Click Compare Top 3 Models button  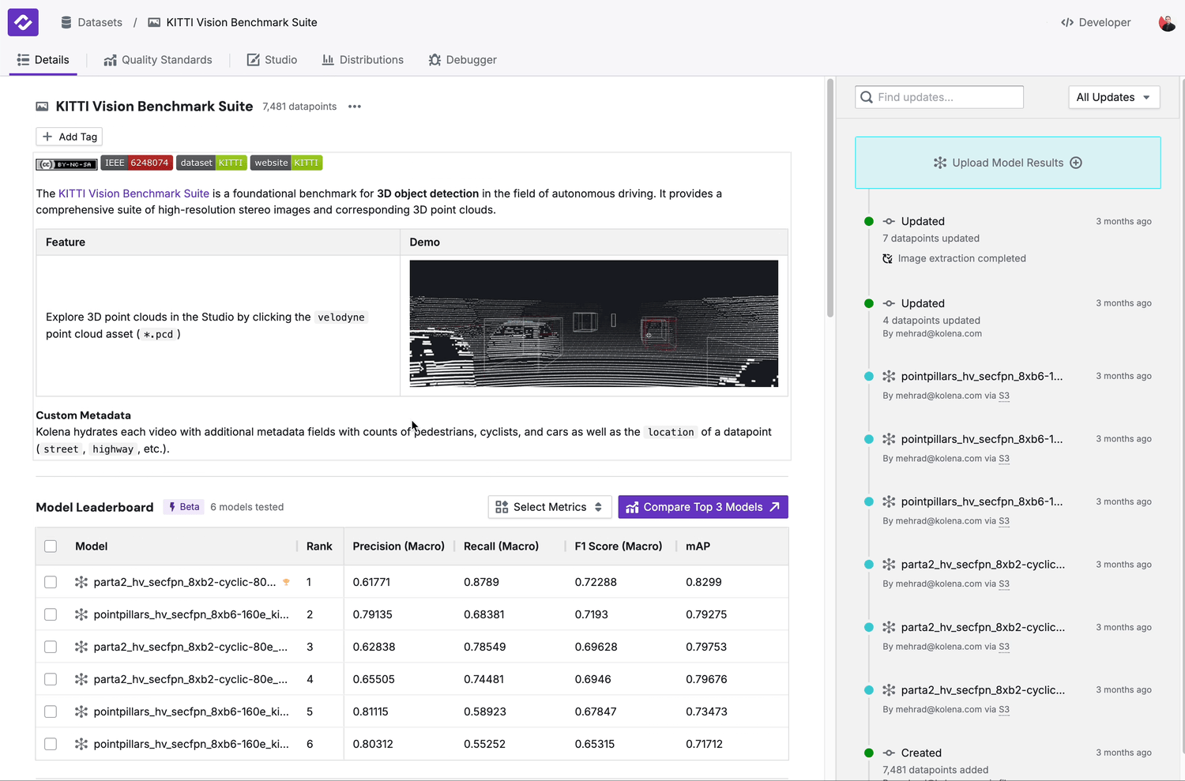[702, 507]
